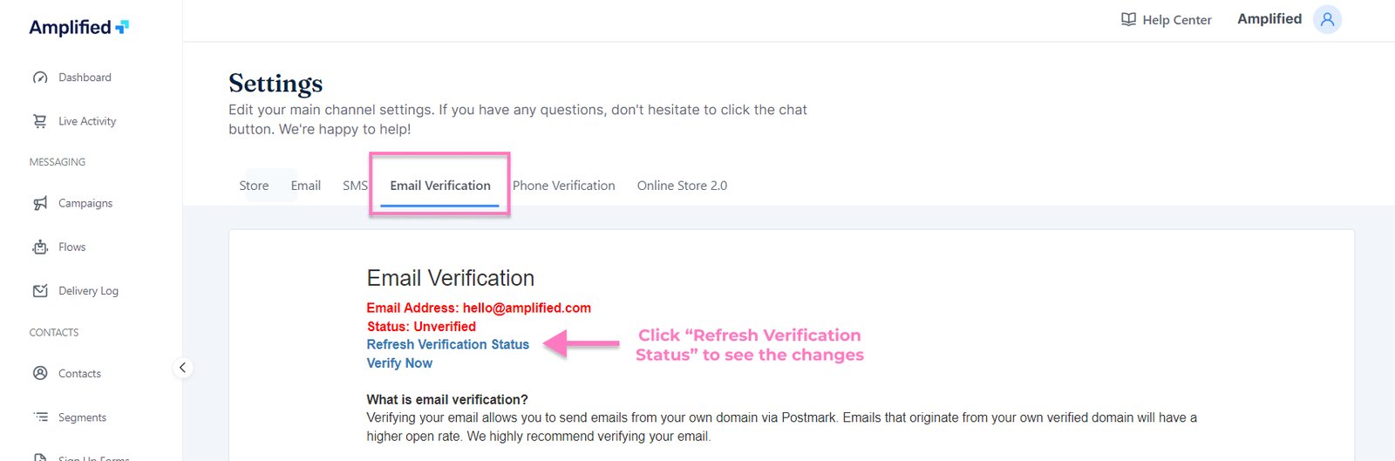This screenshot has height=461, width=1395.
Task: Open the Online Store 2.0 tab
Action: (x=682, y=186)
